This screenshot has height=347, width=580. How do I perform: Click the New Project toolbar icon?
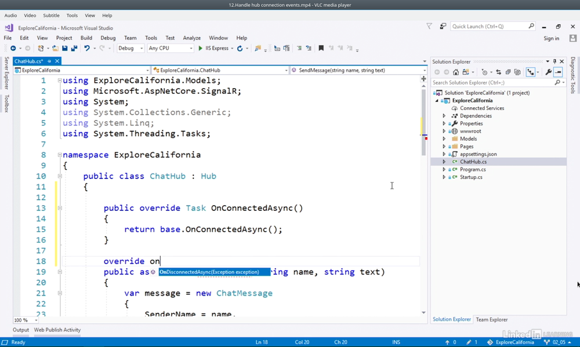tap(41, 49)
